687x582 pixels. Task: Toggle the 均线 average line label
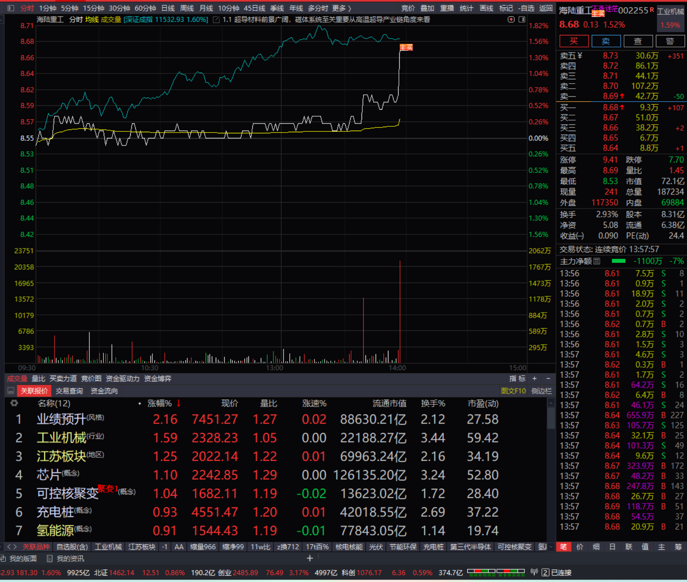pos(92,19)
